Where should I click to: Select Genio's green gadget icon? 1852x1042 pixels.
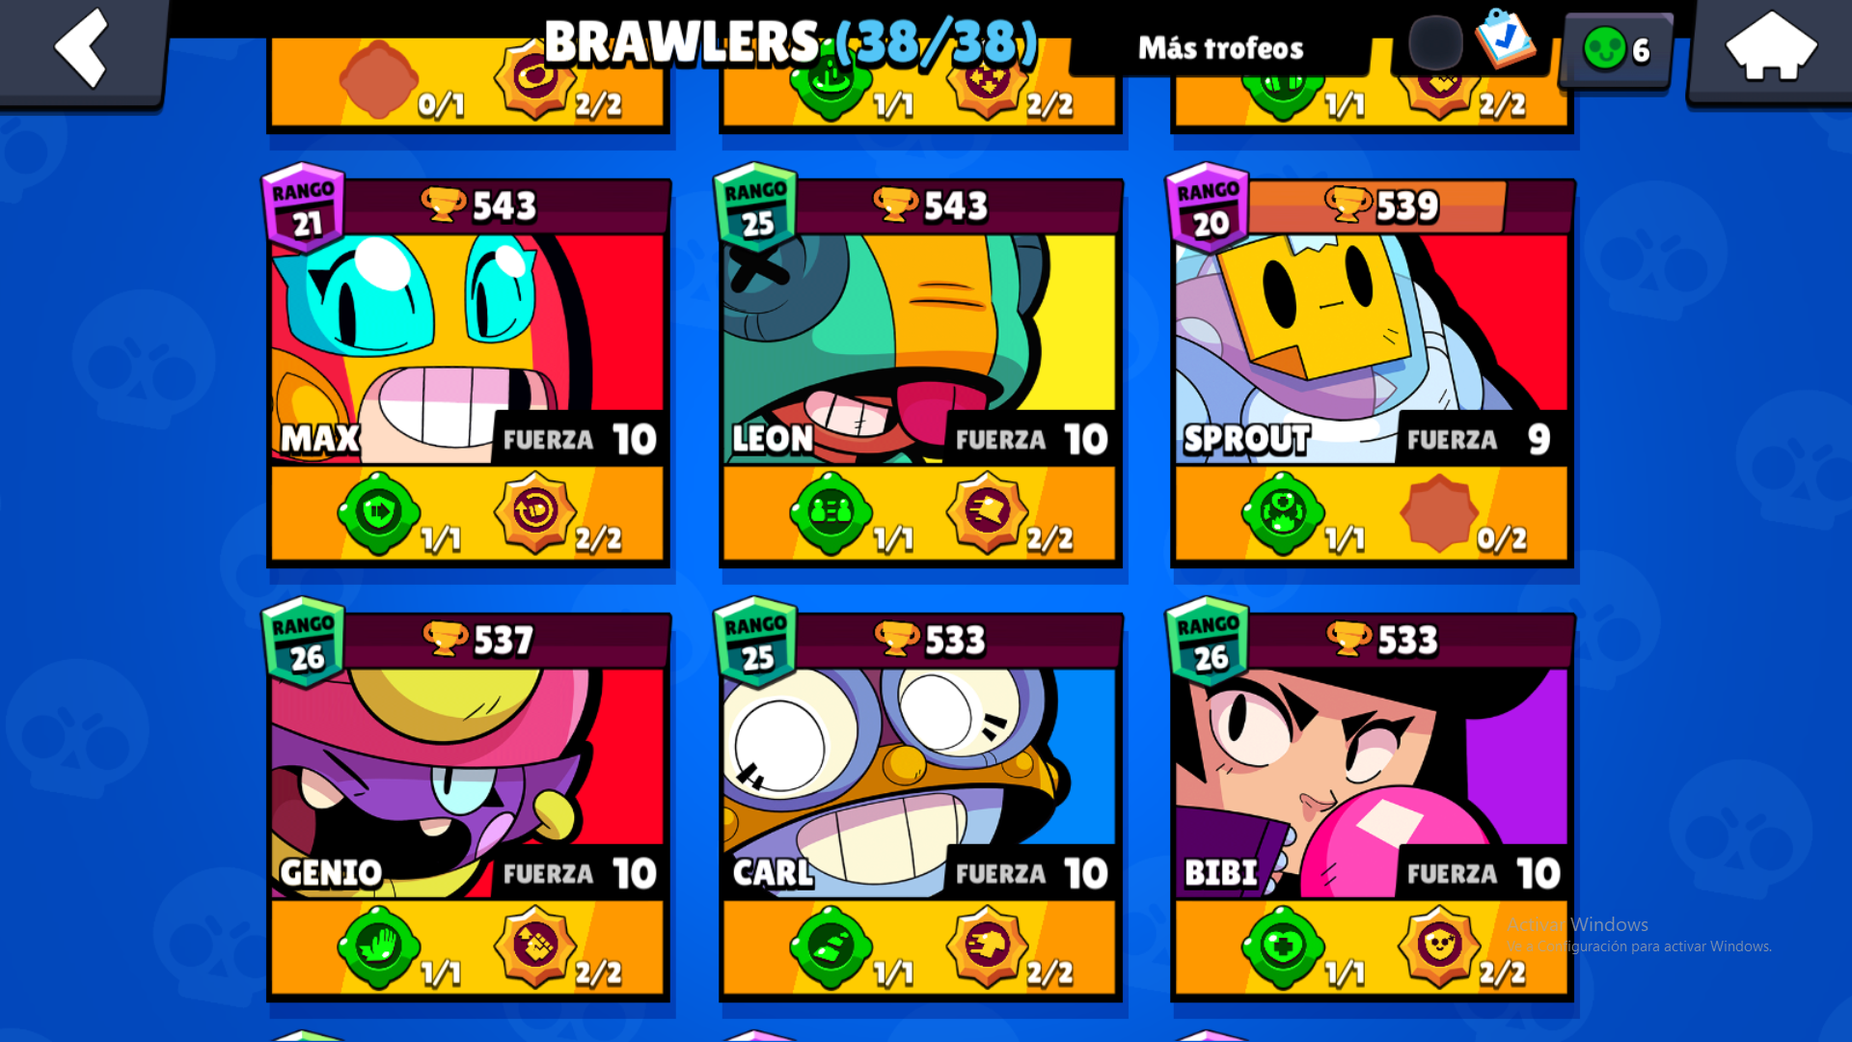pos(379,947)
